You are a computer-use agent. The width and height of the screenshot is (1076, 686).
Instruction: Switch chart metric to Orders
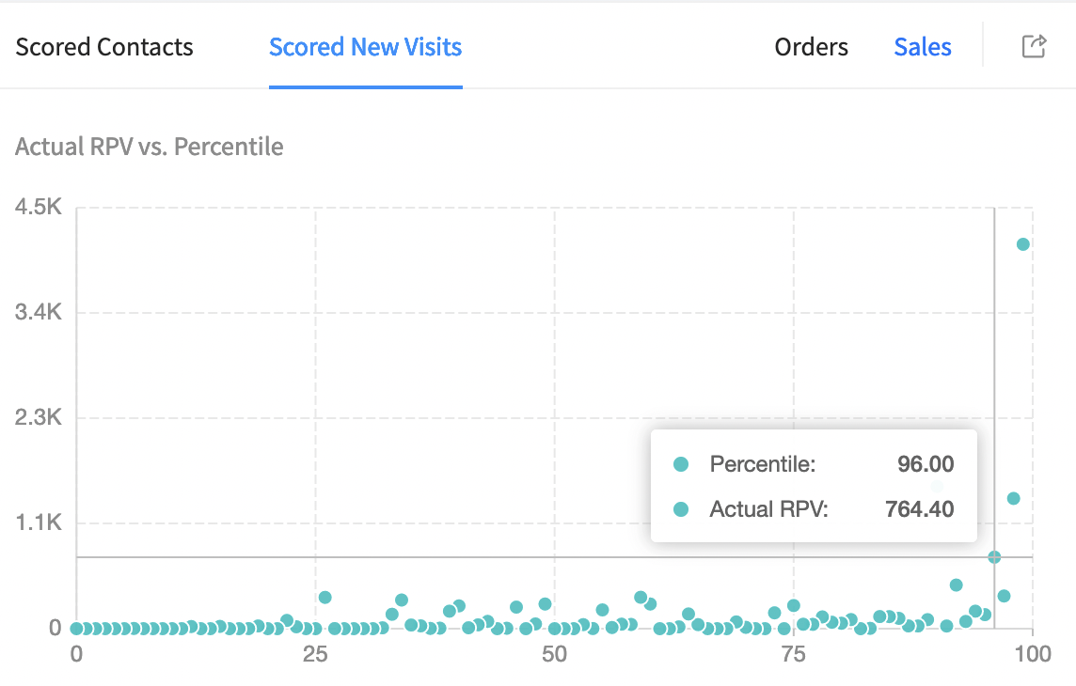(x=811, y=47)
